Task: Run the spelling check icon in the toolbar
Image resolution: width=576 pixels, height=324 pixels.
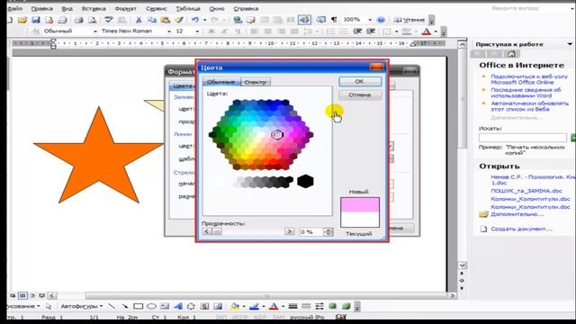Action: click(108, 20)
